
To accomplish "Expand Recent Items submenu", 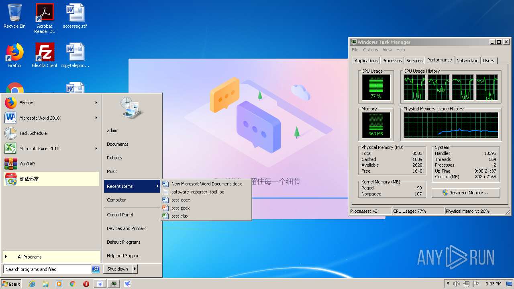I will pos(132,186).
